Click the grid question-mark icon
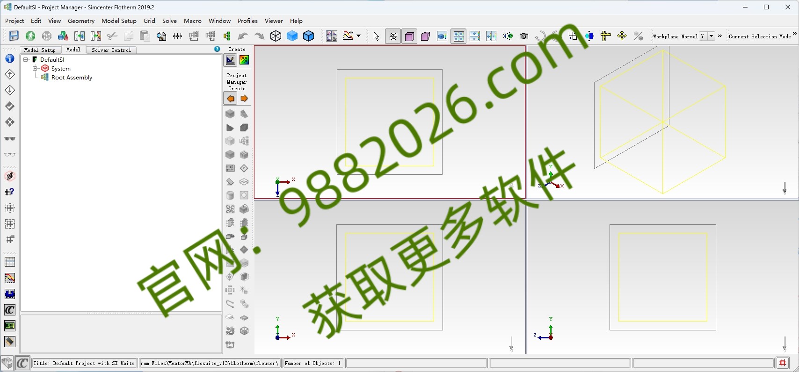Viewport: 799px width, 372px height. pos(10,192)
